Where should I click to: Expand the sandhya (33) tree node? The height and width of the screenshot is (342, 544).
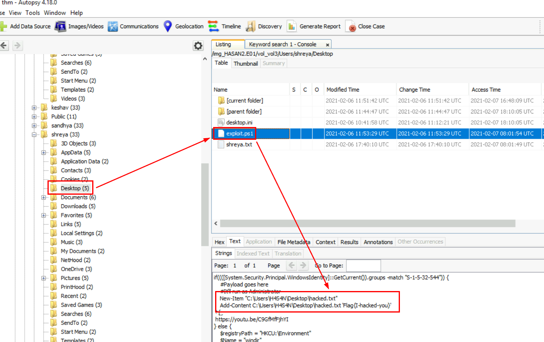tap(34, 125)
